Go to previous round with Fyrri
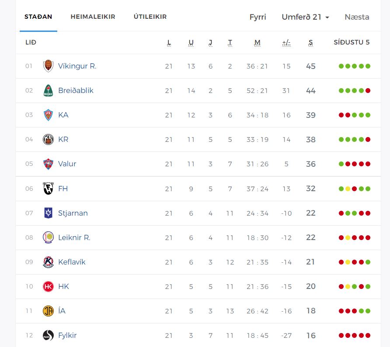 (x=258, y=17)
